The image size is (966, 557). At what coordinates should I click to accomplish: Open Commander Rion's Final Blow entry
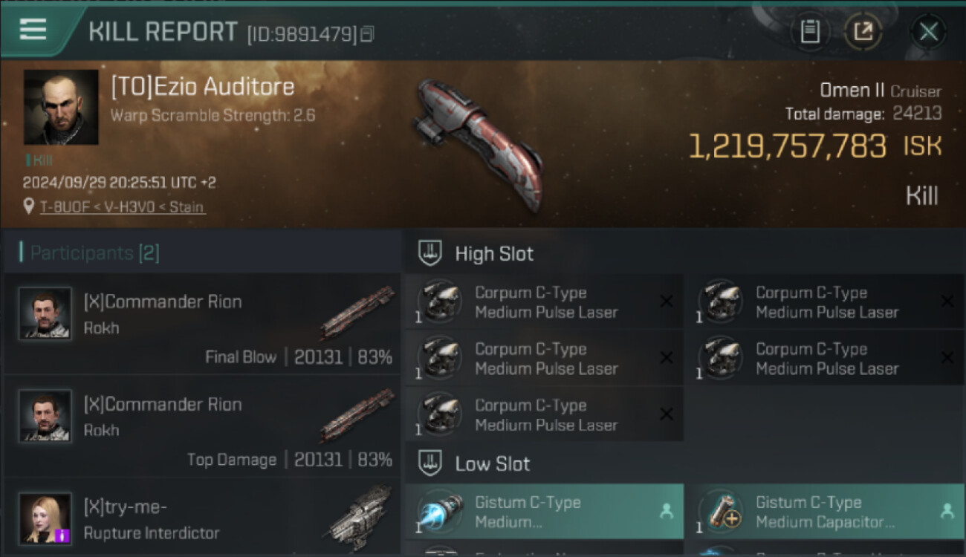point(201,324)
